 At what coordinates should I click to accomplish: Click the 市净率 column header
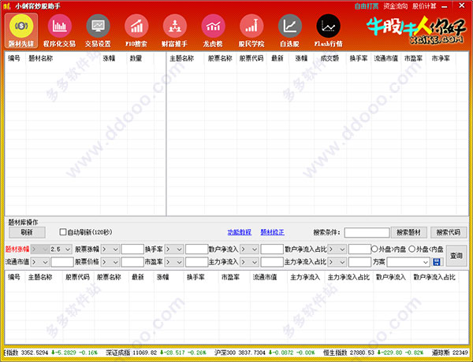pyautogui.click(x=441, y=58)
